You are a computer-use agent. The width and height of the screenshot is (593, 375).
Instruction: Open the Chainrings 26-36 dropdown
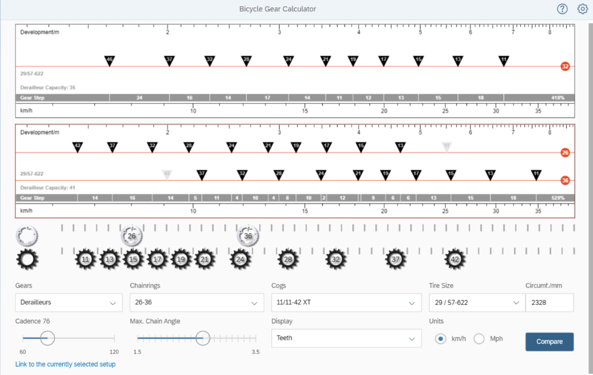196,303
